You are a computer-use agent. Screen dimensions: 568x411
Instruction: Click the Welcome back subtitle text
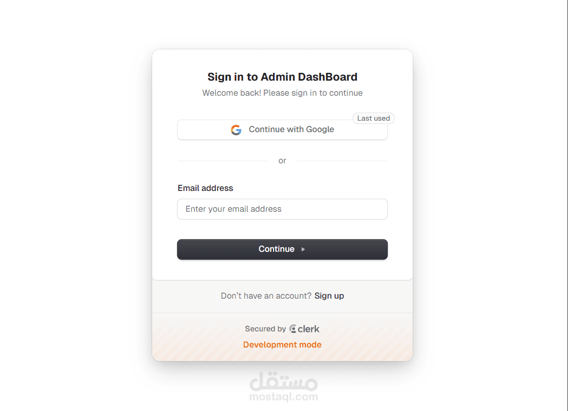pyautogui.click(x=282, y=93)
